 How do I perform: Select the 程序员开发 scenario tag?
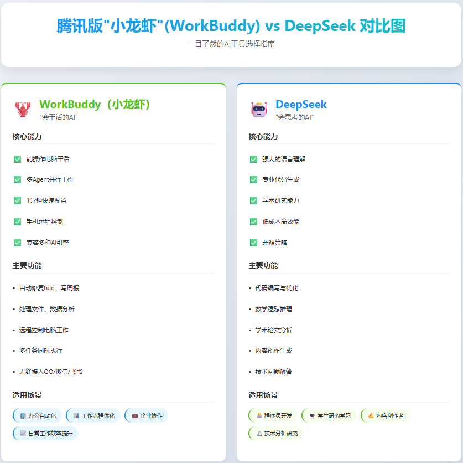pyautogui.click(x=273, y=416)
